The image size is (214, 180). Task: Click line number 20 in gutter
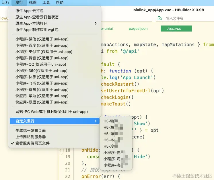(x=68, y=163)
